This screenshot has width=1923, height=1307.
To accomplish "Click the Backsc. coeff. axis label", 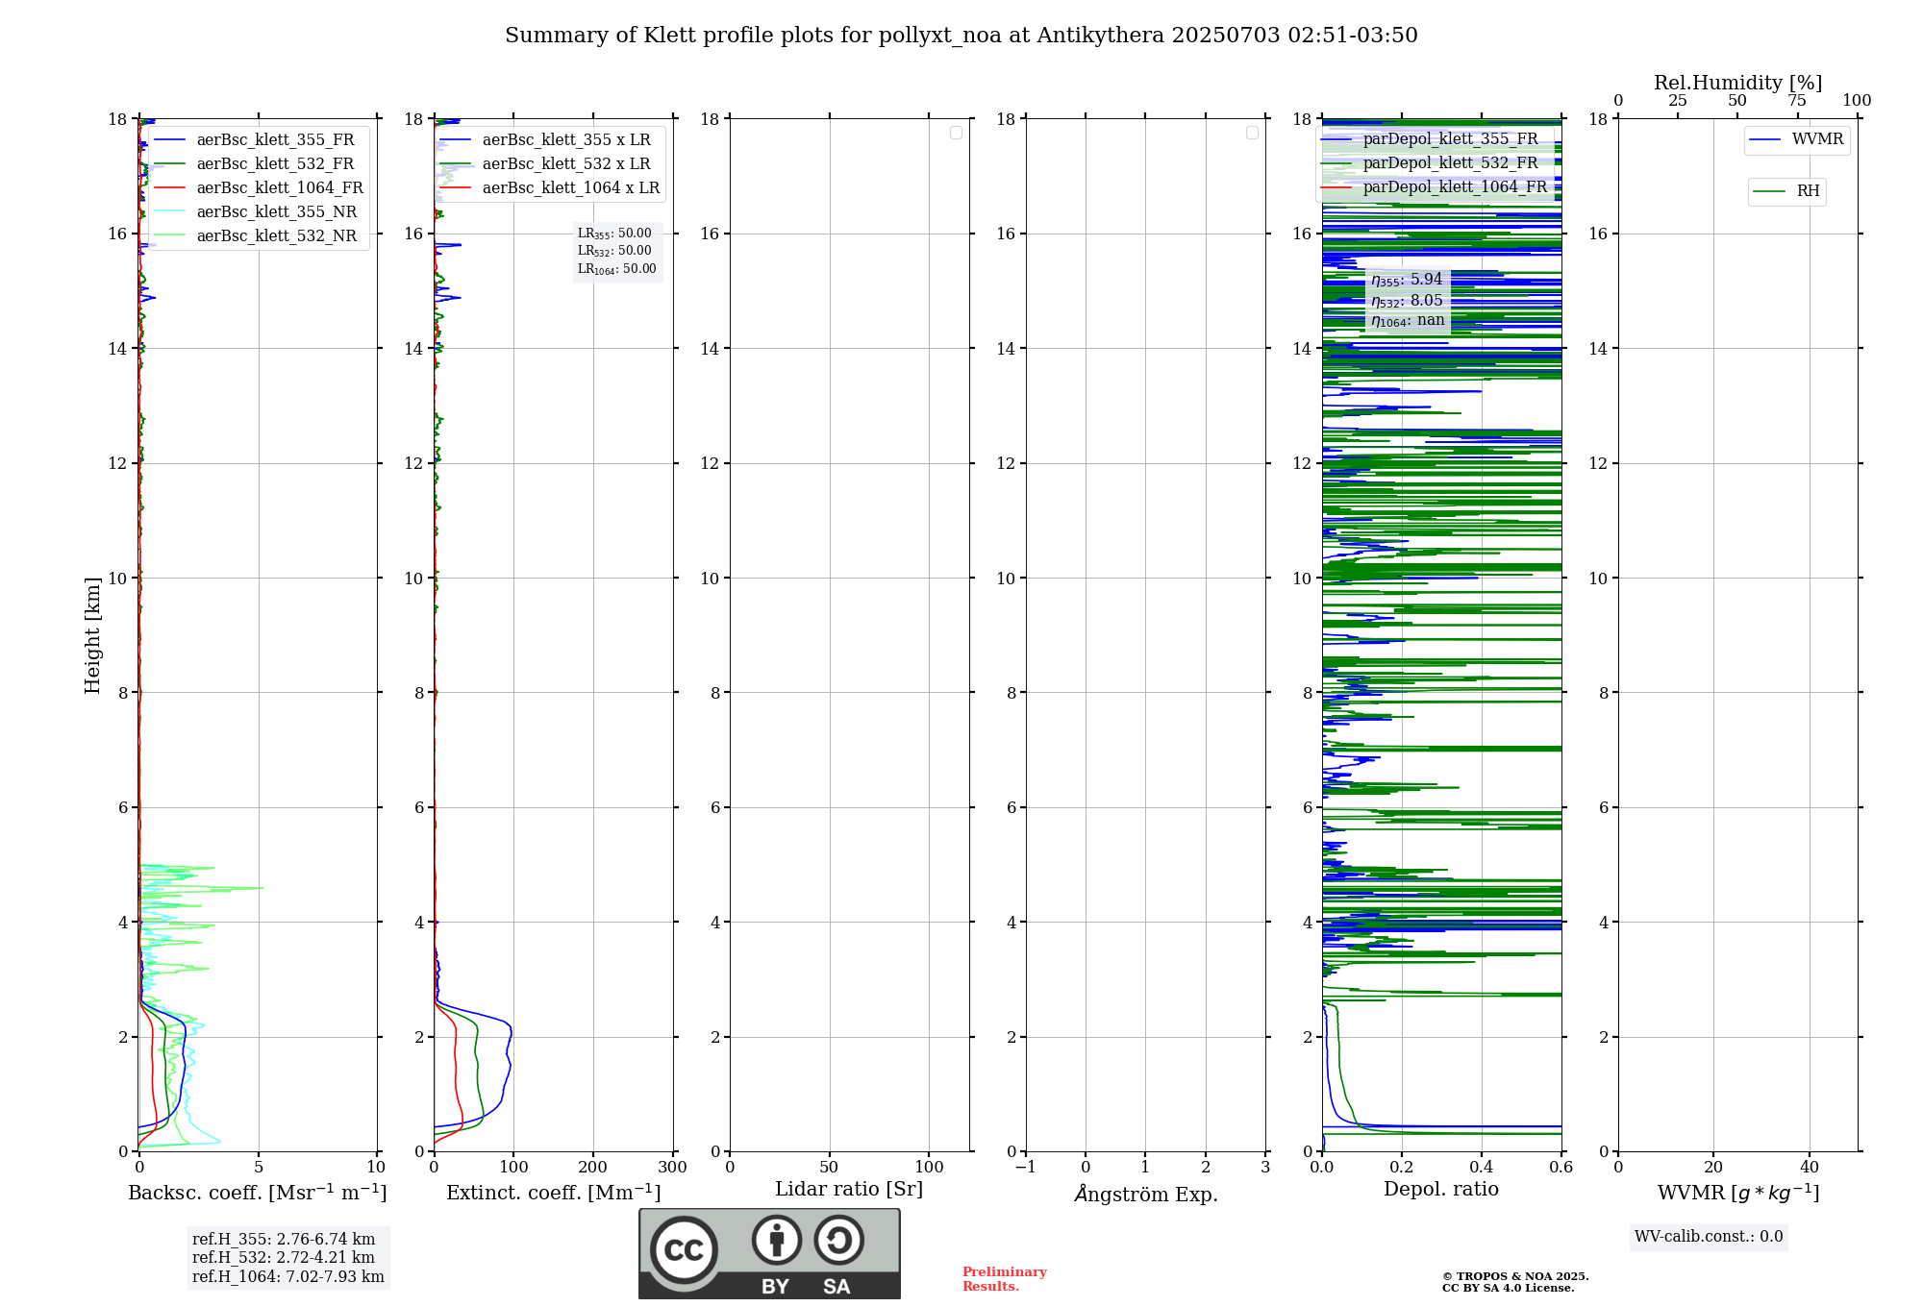I will click(258, 1193).
